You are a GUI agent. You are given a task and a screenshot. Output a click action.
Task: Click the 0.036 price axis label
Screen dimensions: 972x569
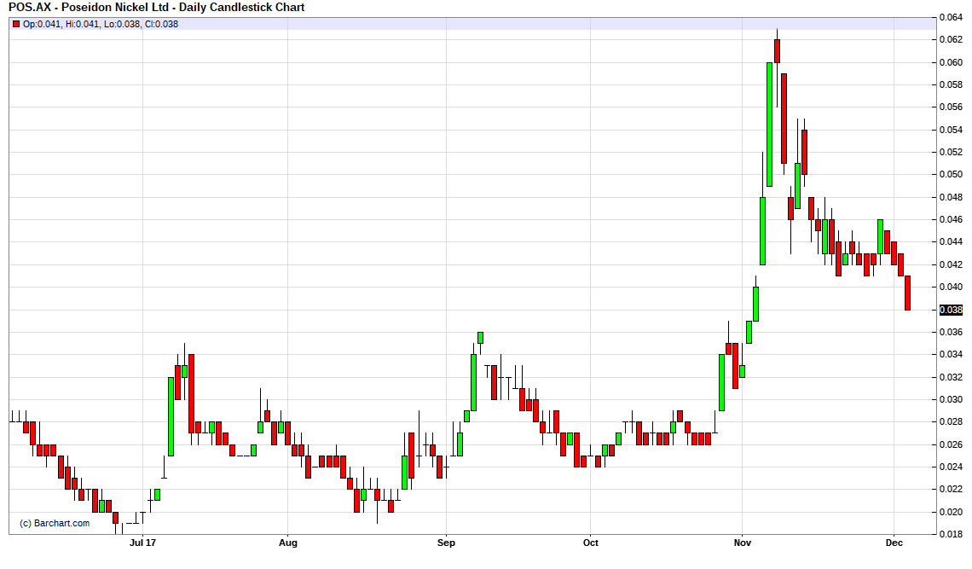pyautogui.click(x=951, y=333)
